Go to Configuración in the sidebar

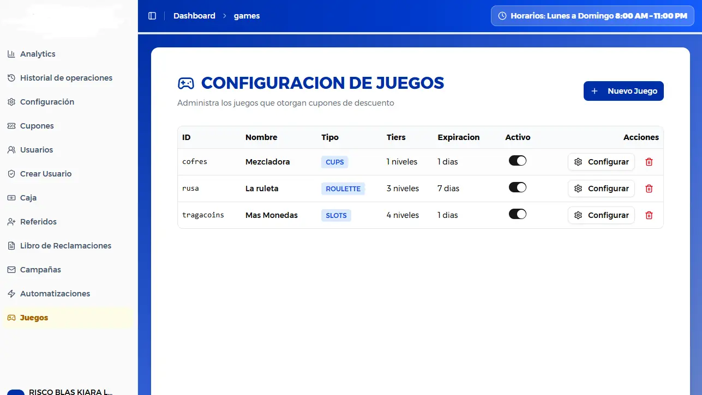(68, 102)
